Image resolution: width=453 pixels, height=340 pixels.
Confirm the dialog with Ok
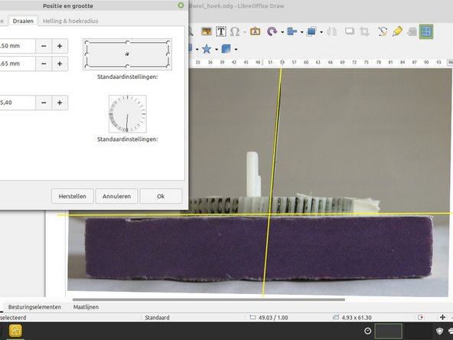click(161, 196)
